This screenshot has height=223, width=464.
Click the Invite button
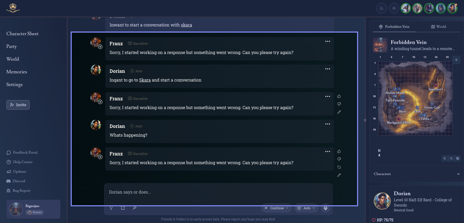coord(18,105)
